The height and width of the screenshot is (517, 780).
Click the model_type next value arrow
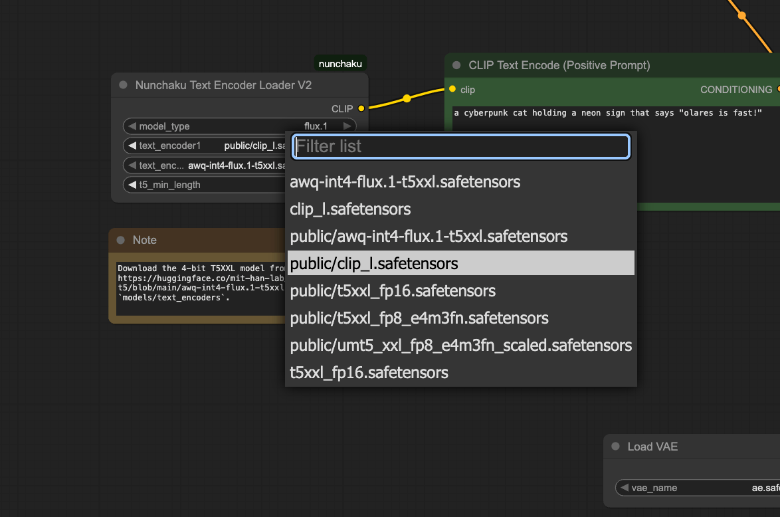[x=347, y=126]
